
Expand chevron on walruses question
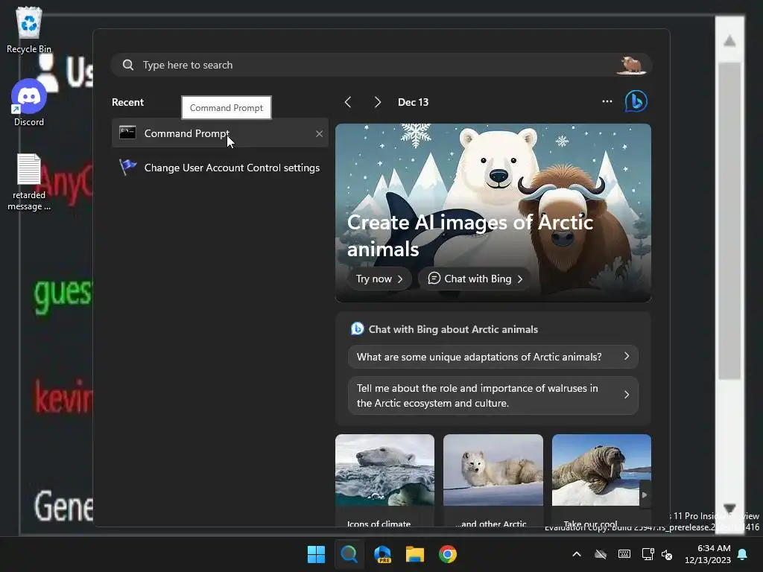coord(627,395)
